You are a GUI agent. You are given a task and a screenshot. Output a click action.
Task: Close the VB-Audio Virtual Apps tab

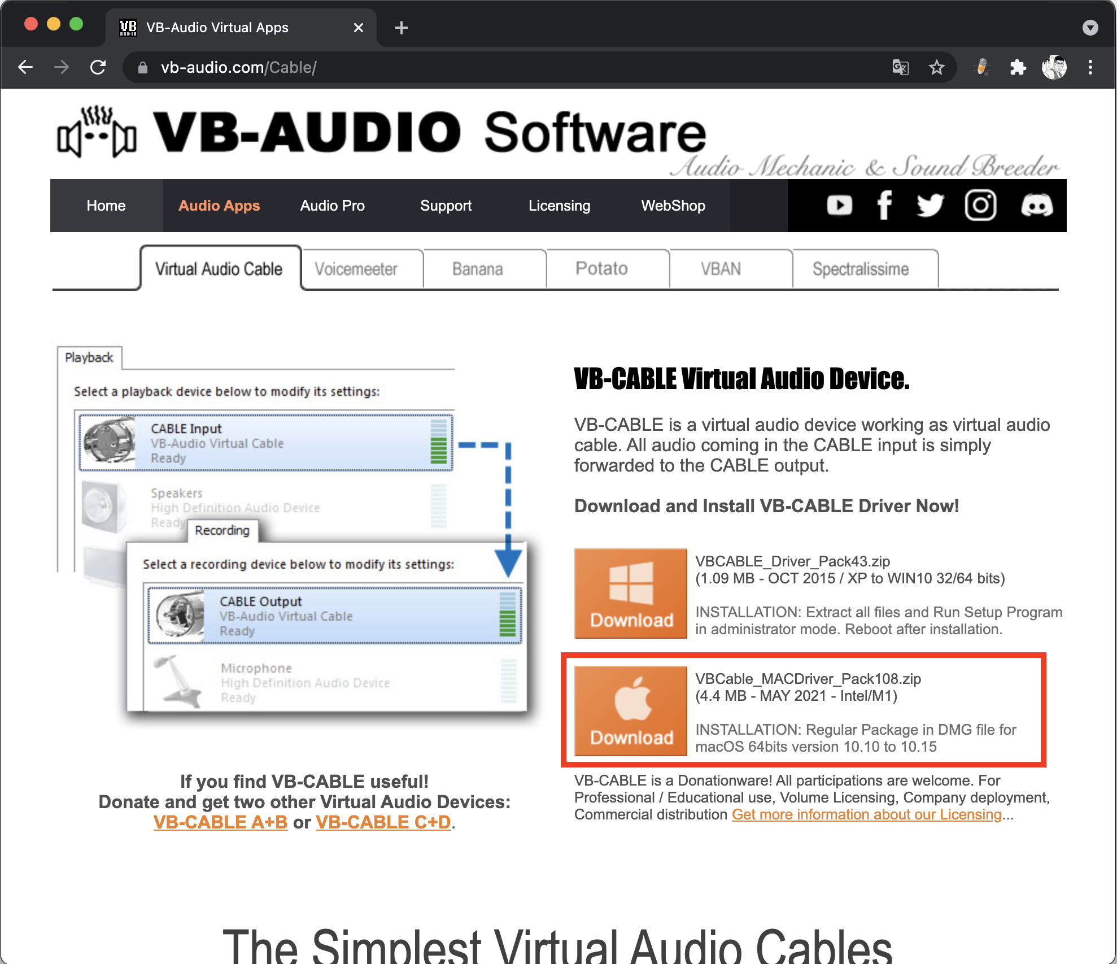358,28
